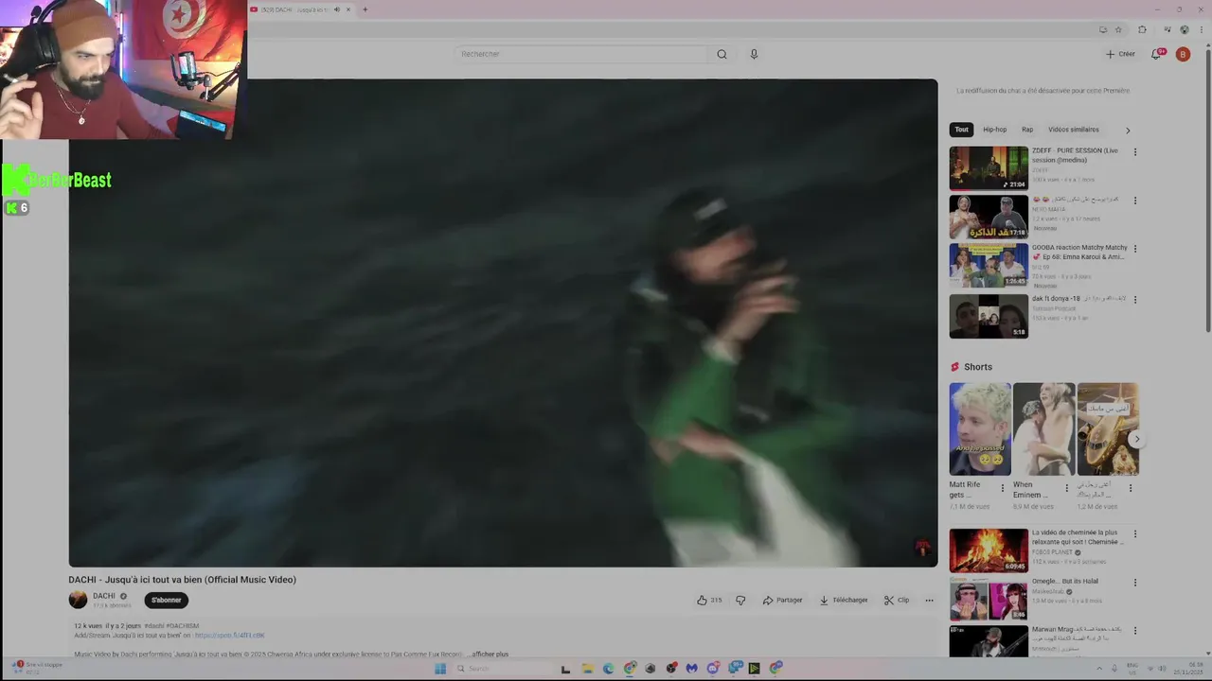Click the video title DACHI - Jusqu'à ici tout va bien
Screen dimensions: 1212x681
pos(182,580)
